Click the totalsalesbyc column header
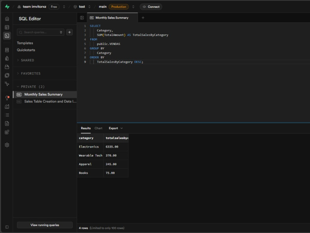The image size is (310, 233). pyautogui.click(x=116, y=138)
